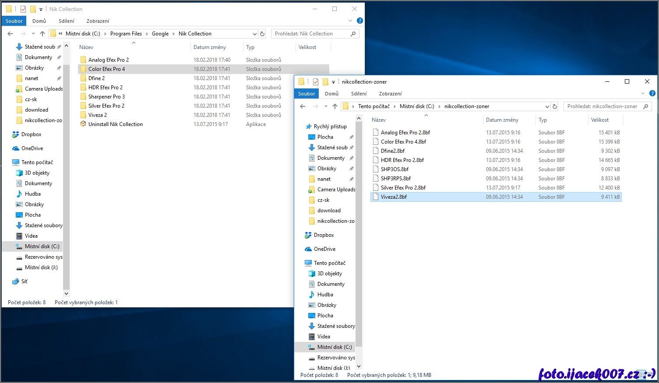The image size is (659, 383).
Task: Click Program Files in the breadcrumb path
Action: pos(126,34)
